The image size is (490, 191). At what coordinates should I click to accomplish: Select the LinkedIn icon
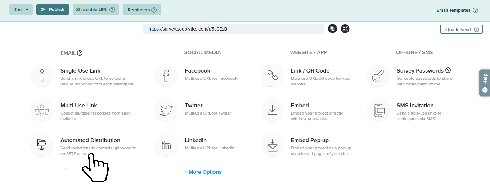(166, 145)
